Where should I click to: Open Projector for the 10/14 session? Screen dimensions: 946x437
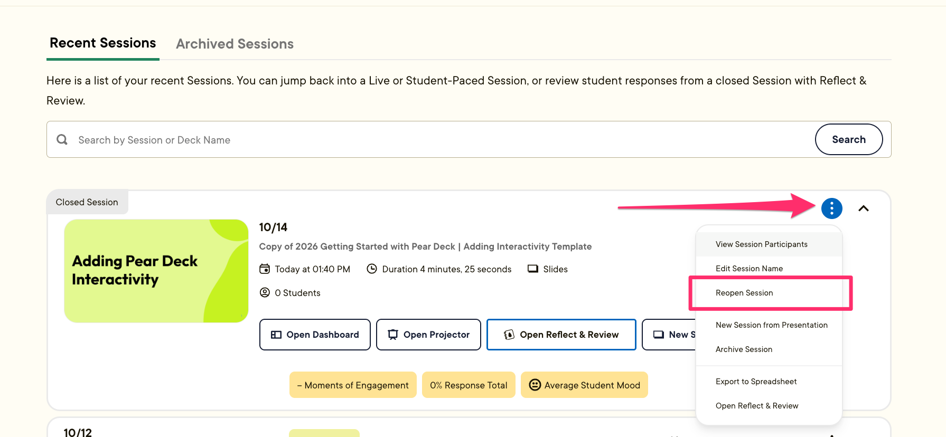pos(428,335)
